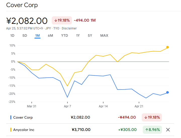Show the YTD chart range
The width and height of the screenshot is (181, 138).
pos(65,35)
